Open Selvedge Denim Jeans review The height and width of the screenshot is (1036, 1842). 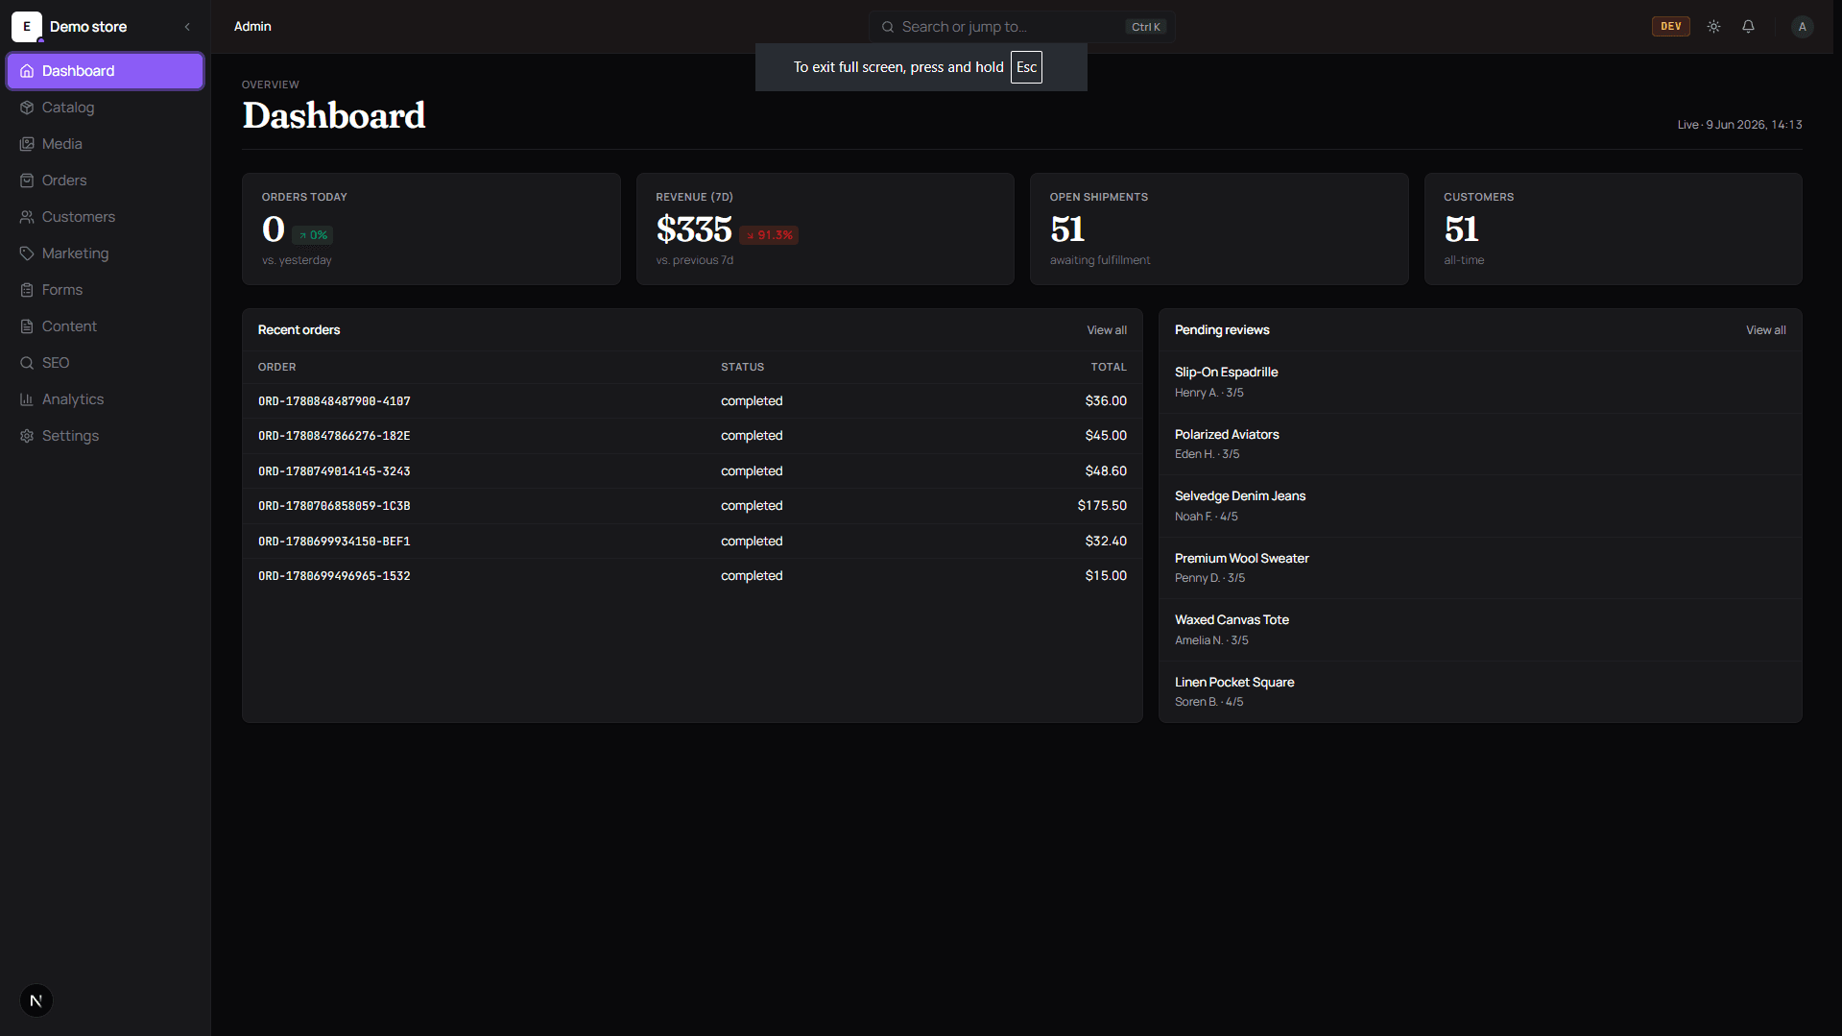[1480, 506]
